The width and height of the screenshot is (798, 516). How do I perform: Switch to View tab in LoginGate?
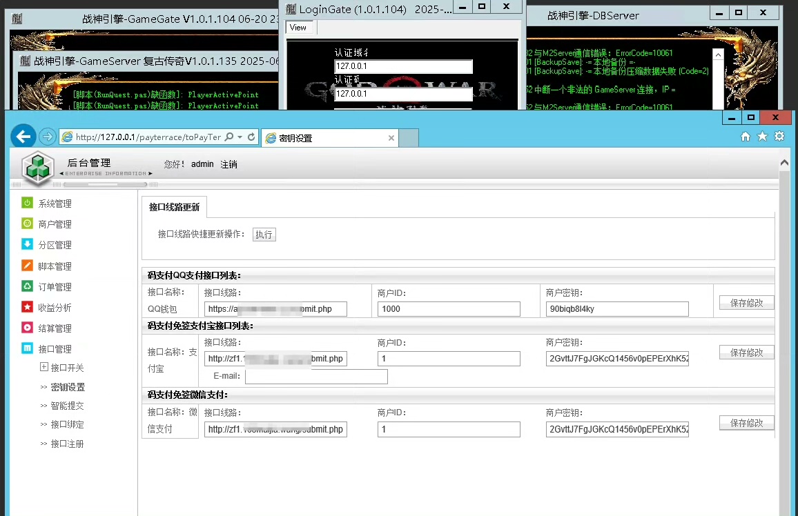pyautogui.click(x=298, y=28)
